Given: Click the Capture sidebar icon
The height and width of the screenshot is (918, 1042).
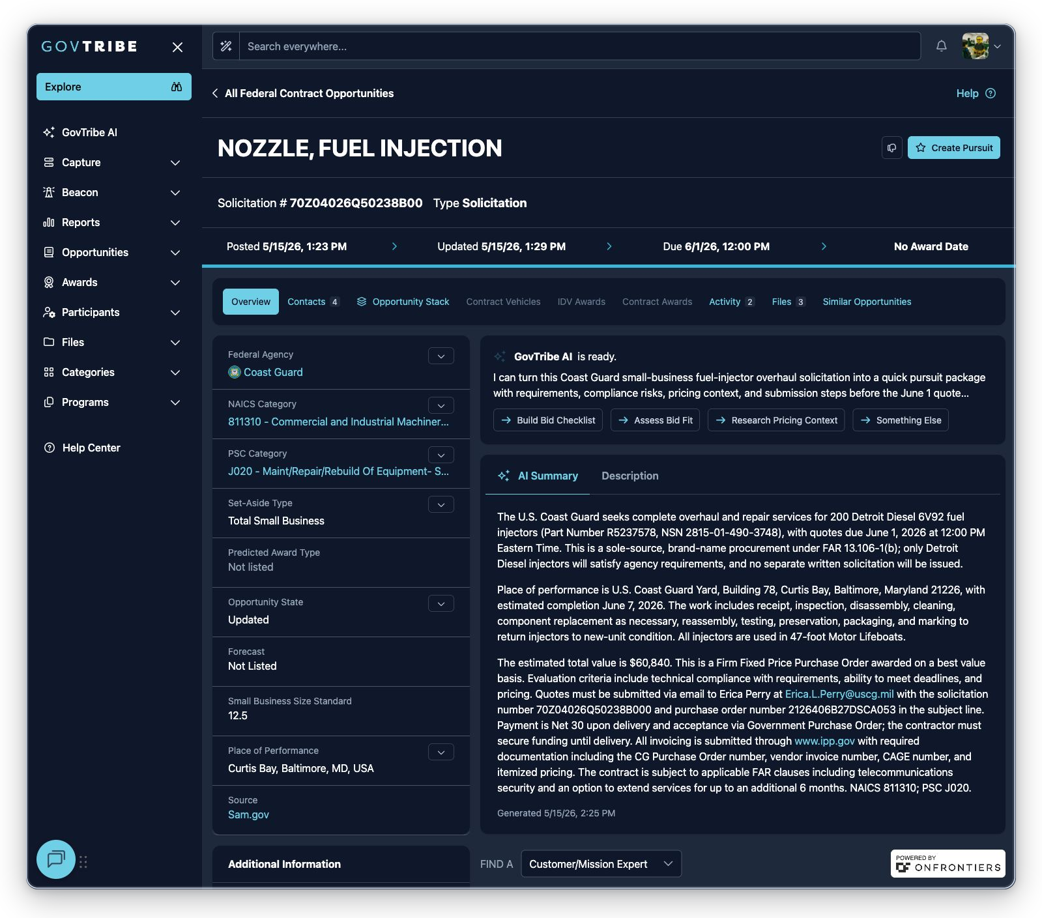Looking at the screenshot, I should [49, 162].
